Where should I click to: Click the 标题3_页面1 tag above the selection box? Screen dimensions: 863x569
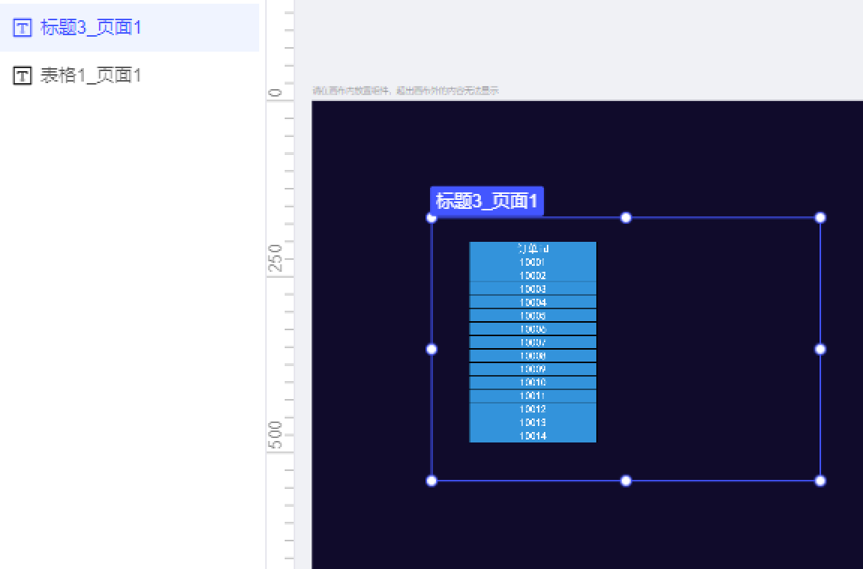point(486,201)
